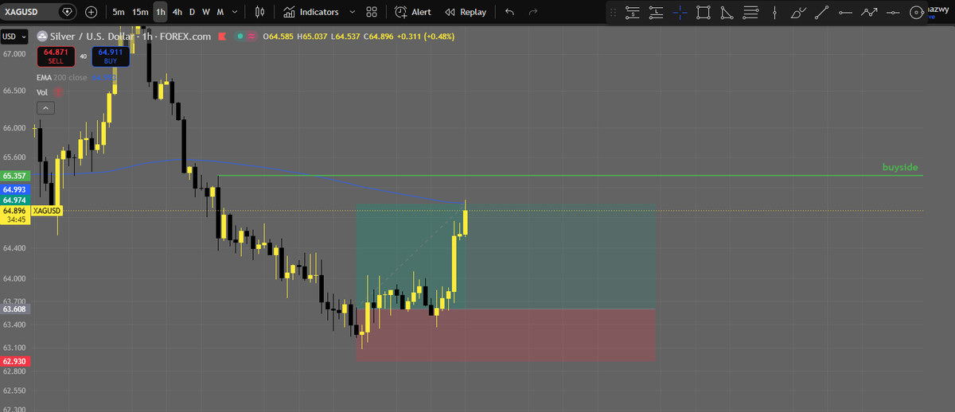The height and width of the screenshot is (412, 955).
Task: Click the diamond premium badge beside XAGUSD
Action: pos(68,12)
